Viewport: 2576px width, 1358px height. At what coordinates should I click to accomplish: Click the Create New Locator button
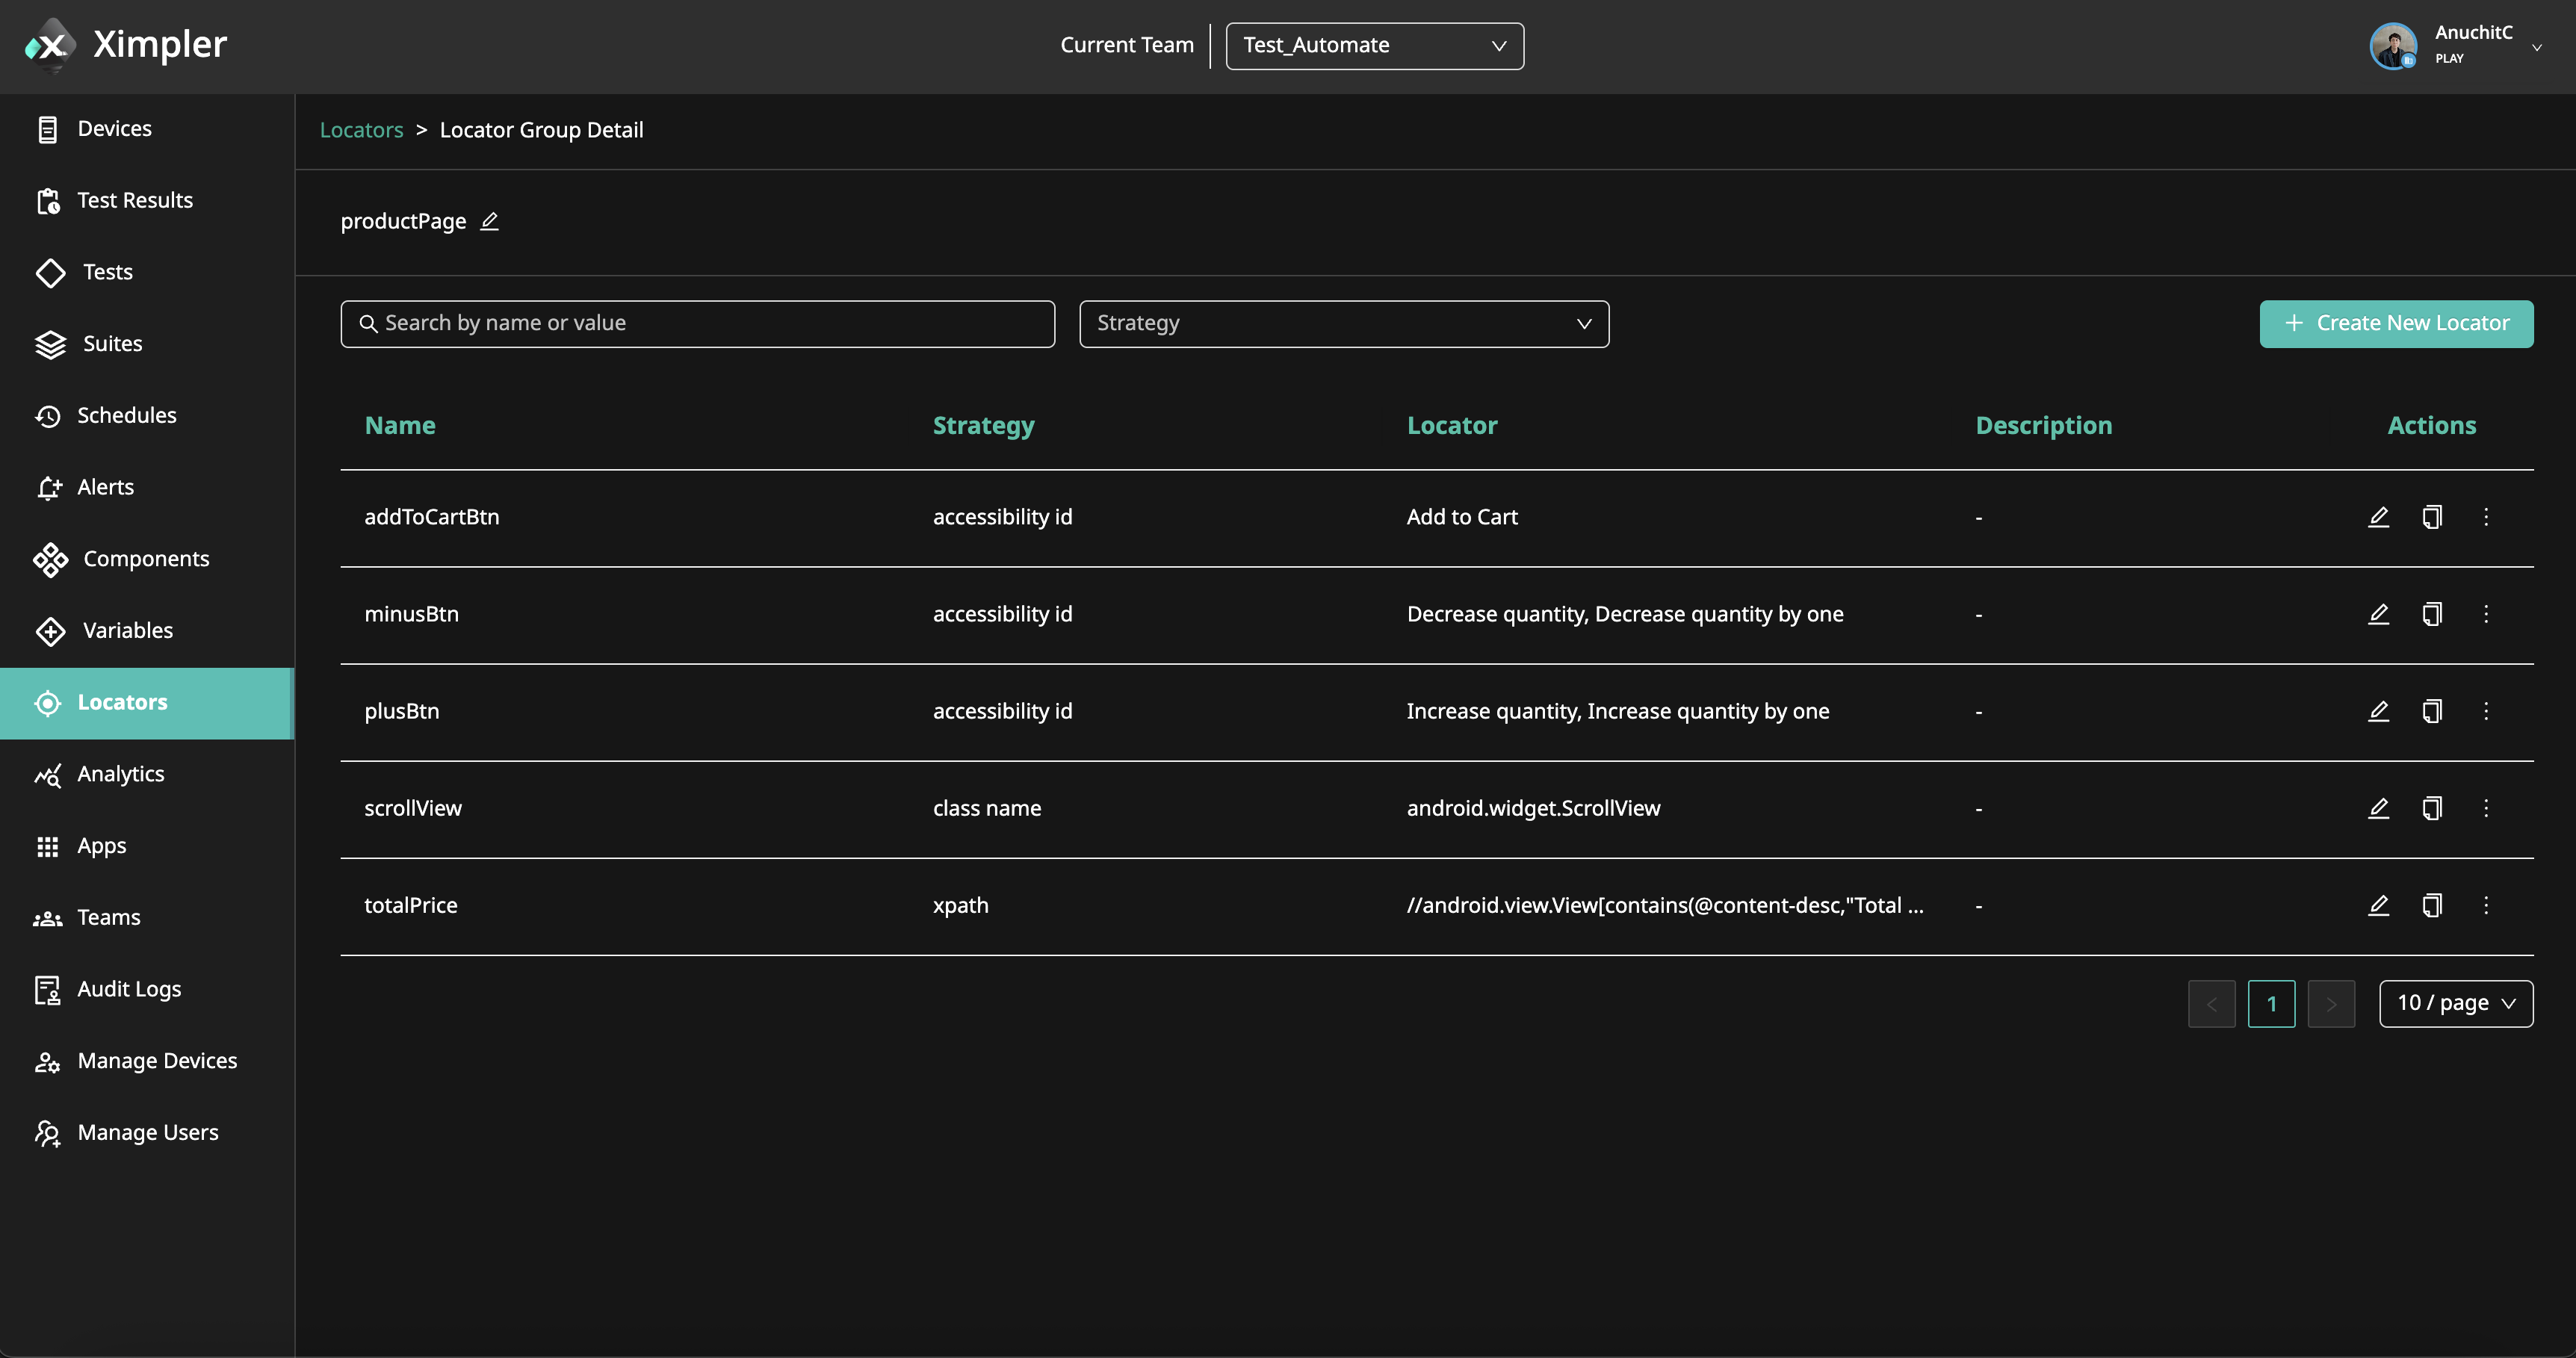click(x=2396, y=323)
